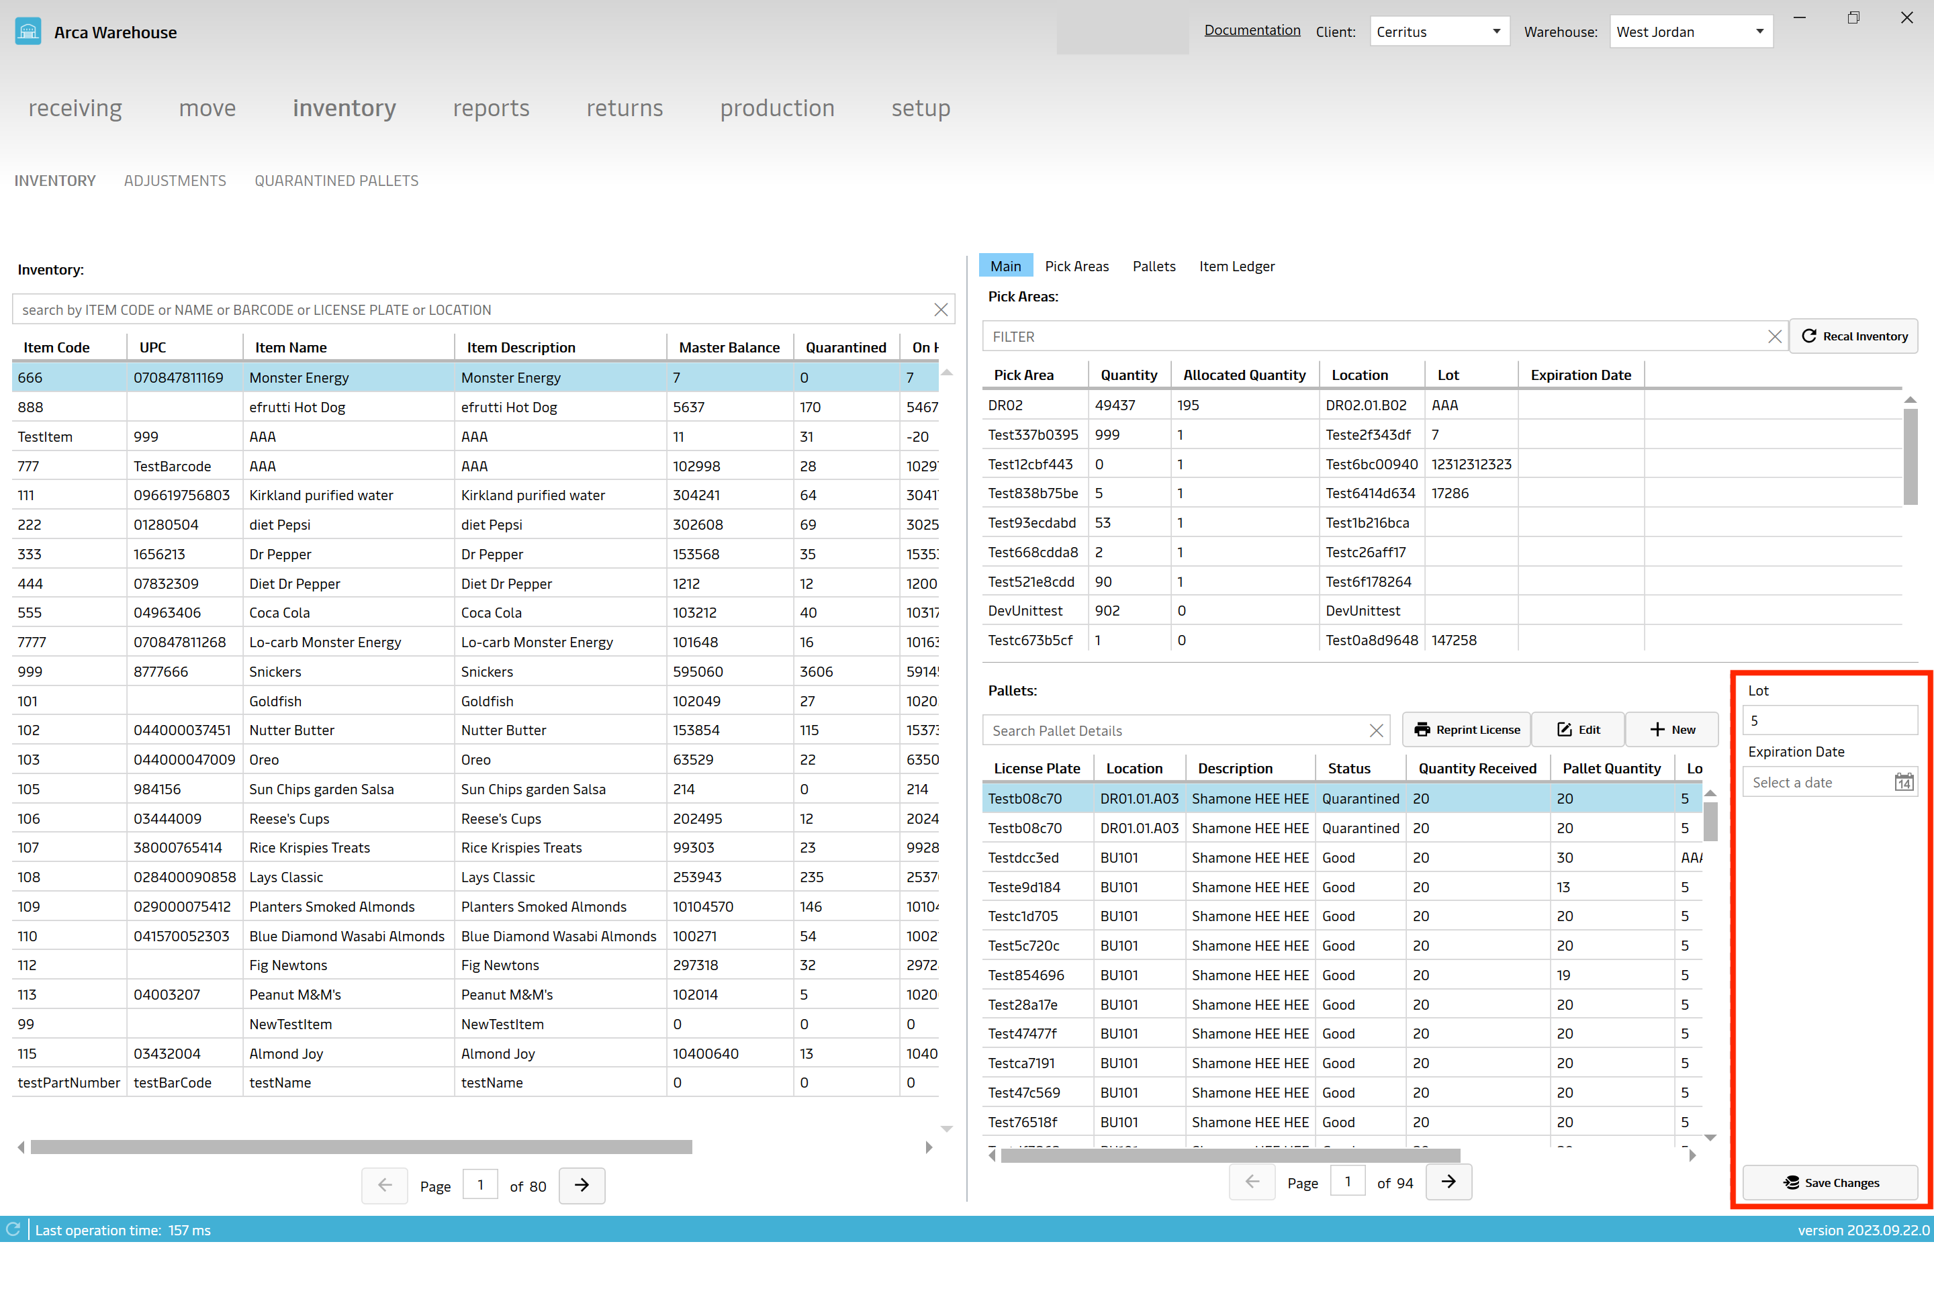Screen dimensions: 1934x1289
Task: Select the DR02 pick area row
Action: [1442, 404]
